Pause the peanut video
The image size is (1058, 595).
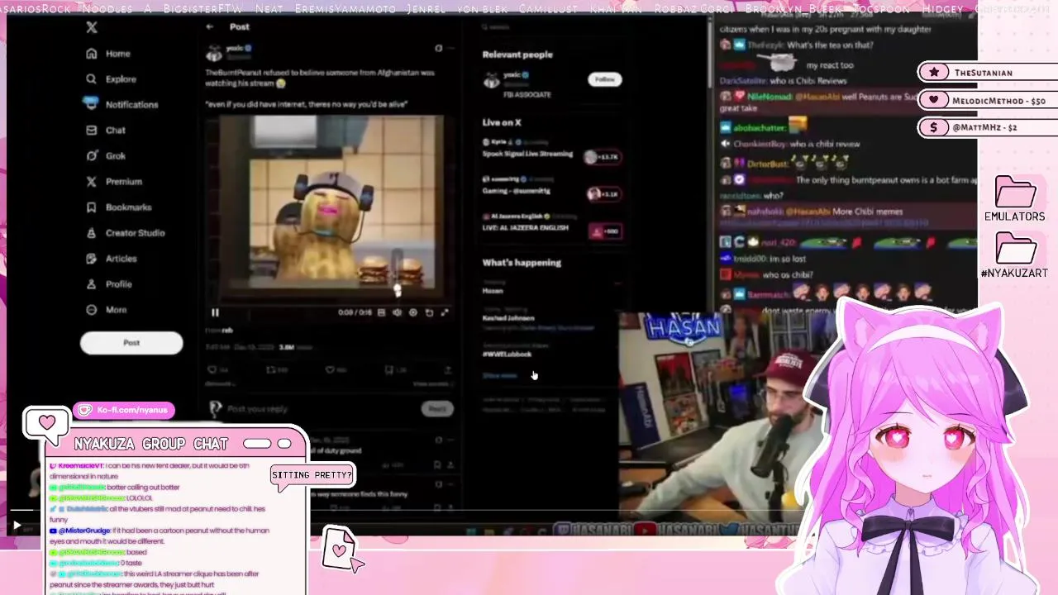tap(215, 312)
